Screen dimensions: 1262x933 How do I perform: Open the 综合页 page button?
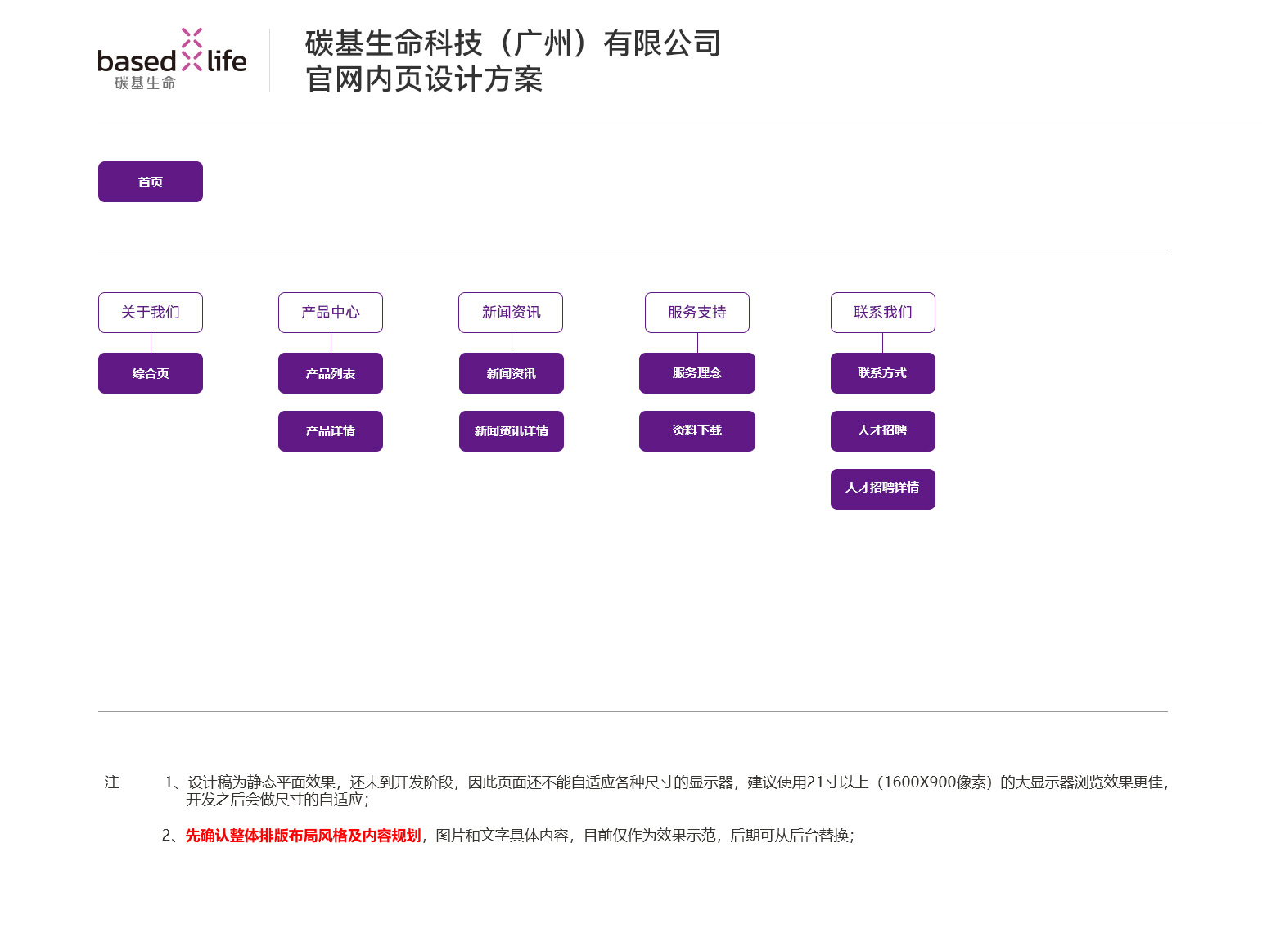(151, 373)
